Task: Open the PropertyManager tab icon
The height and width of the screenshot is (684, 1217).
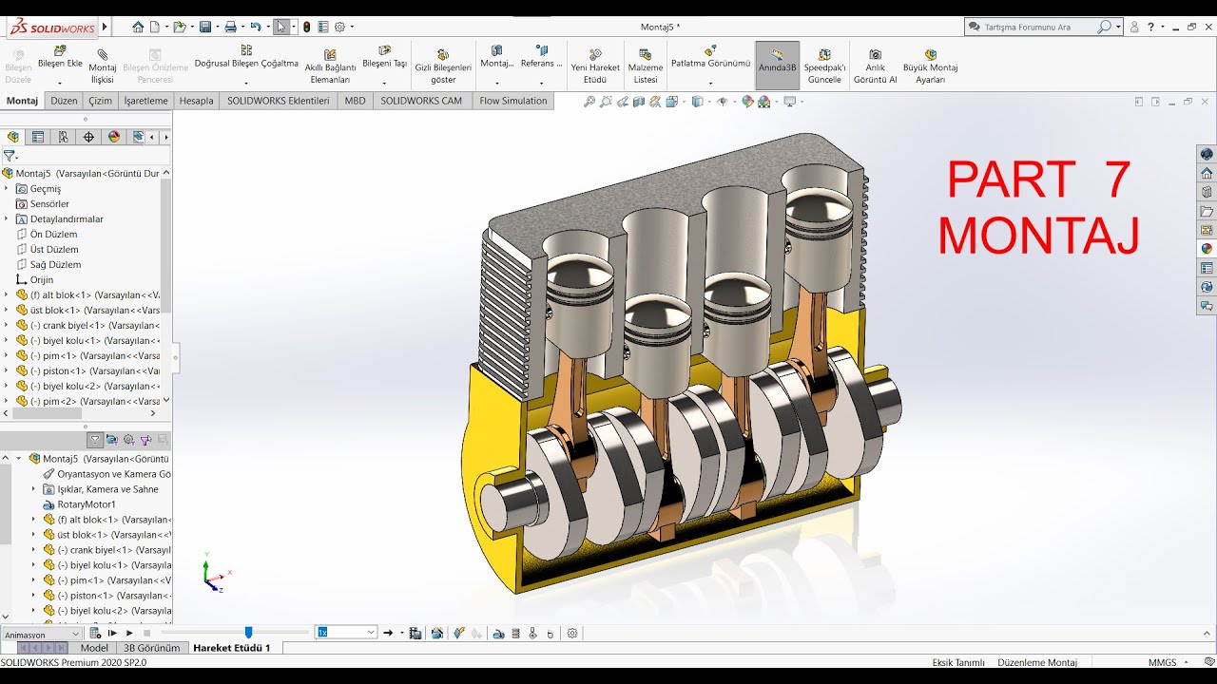Action: [x=38, y=137]
